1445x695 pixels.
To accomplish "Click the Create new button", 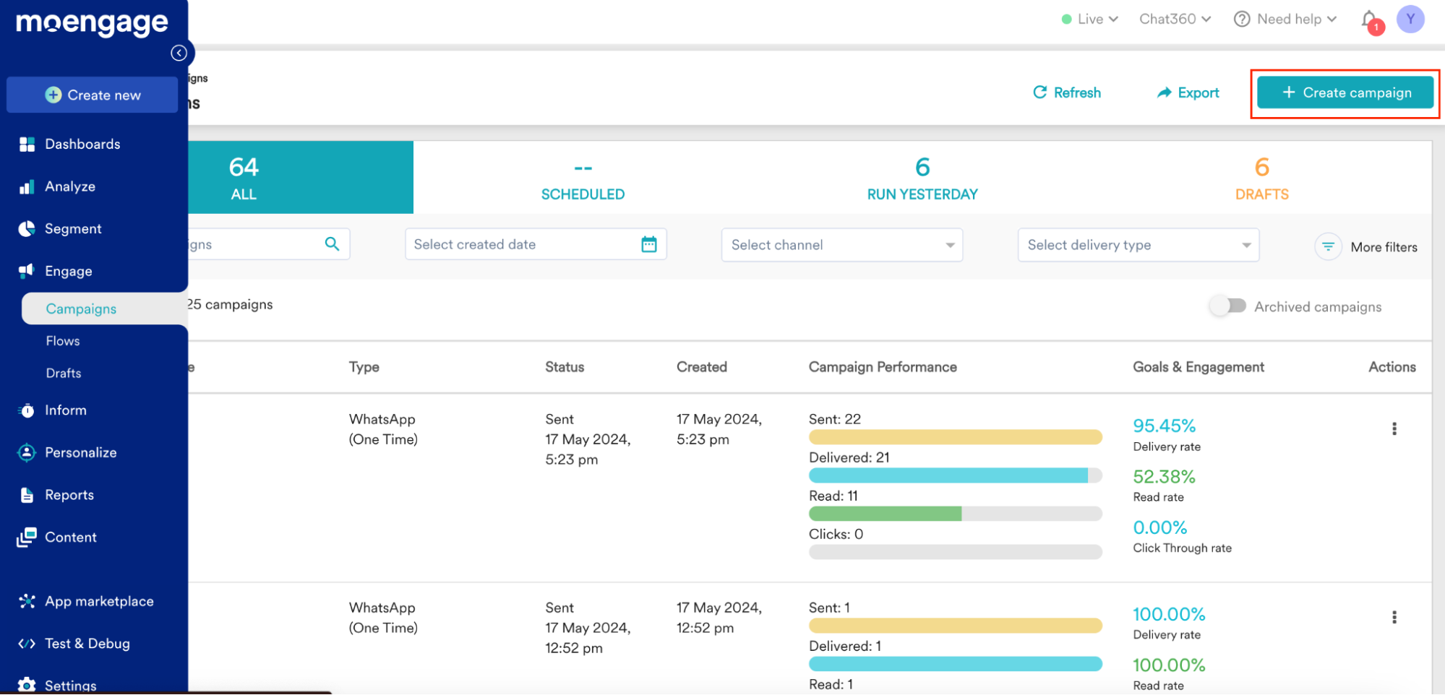I will pyautogui.click(x=93, y=95).
